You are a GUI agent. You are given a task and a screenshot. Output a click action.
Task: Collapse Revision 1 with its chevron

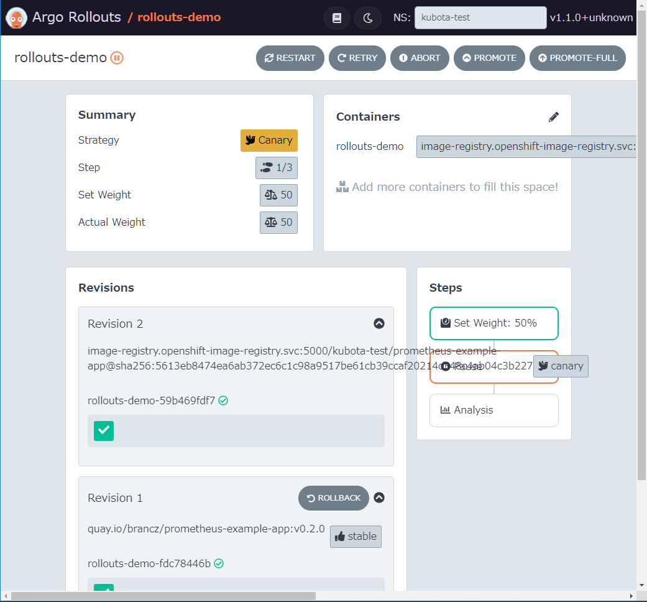point(379,498)
